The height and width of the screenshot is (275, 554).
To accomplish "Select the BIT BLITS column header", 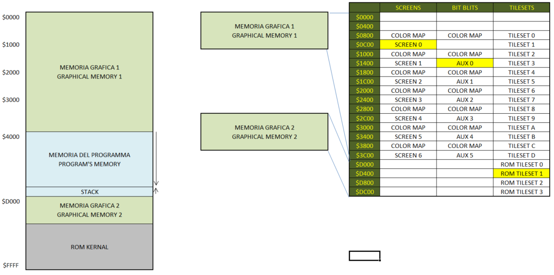I will tap(465, 8).
